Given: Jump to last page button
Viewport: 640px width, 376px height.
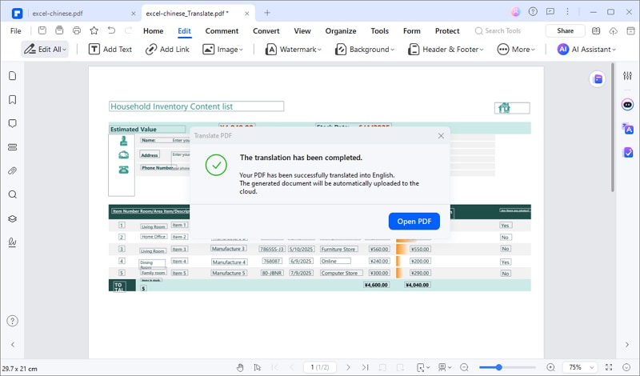Looking at the screenshot, I should point(366,367).
